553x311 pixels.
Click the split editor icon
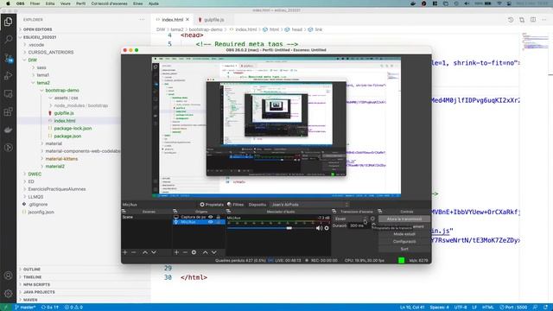533,20
